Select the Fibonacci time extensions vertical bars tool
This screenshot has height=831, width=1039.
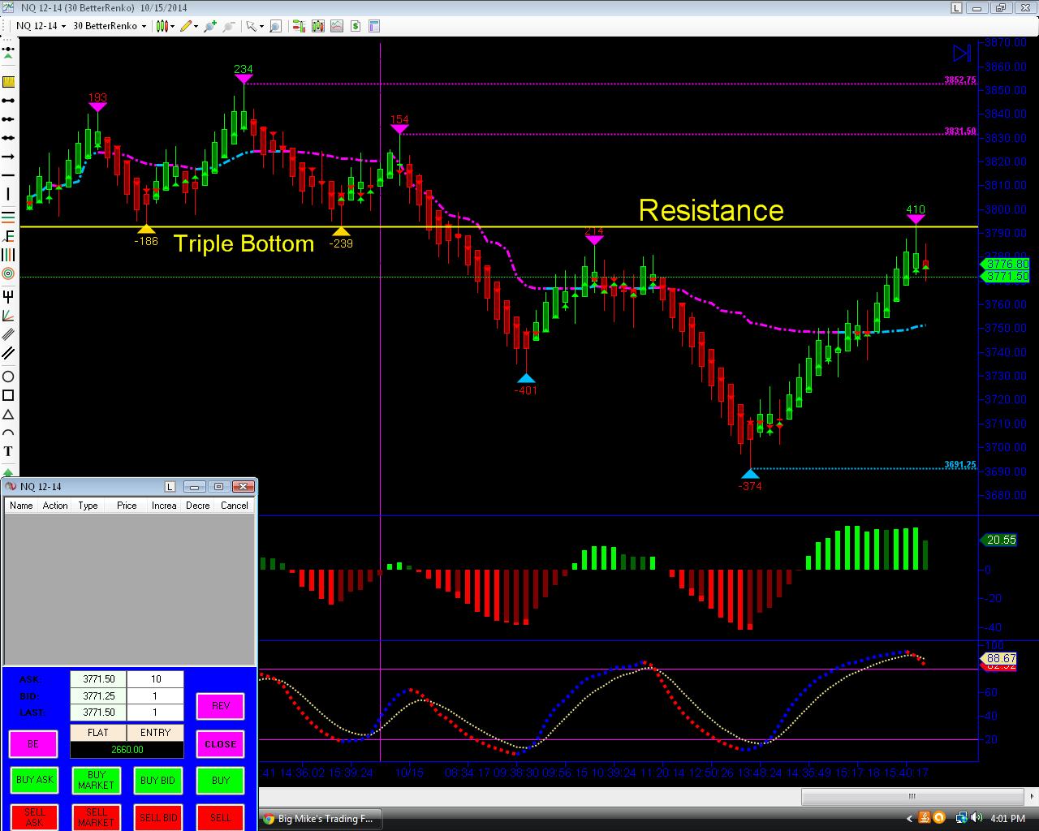8,255
